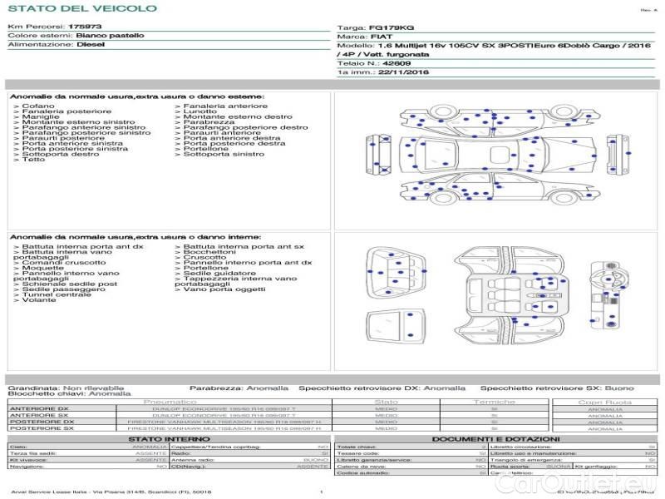Click the STATO DEL VEICOLO title
665x499 pixels.
[x=81, y=9]
